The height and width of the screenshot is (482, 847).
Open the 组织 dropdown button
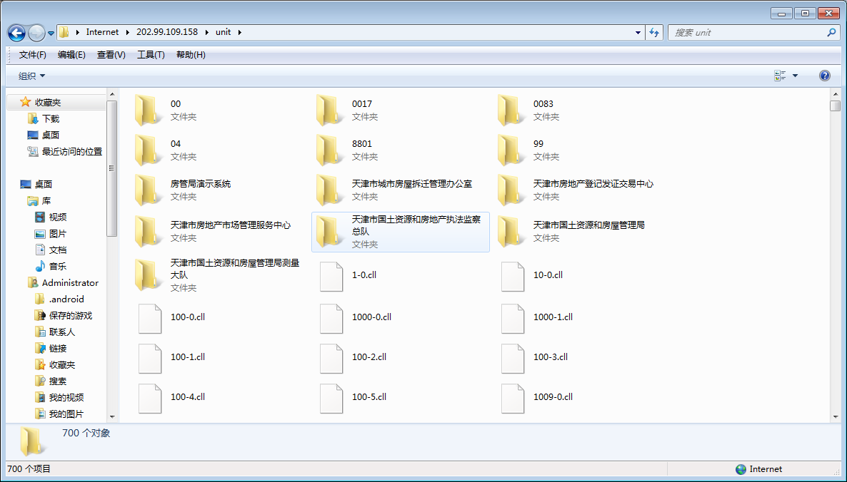point(32,76)
